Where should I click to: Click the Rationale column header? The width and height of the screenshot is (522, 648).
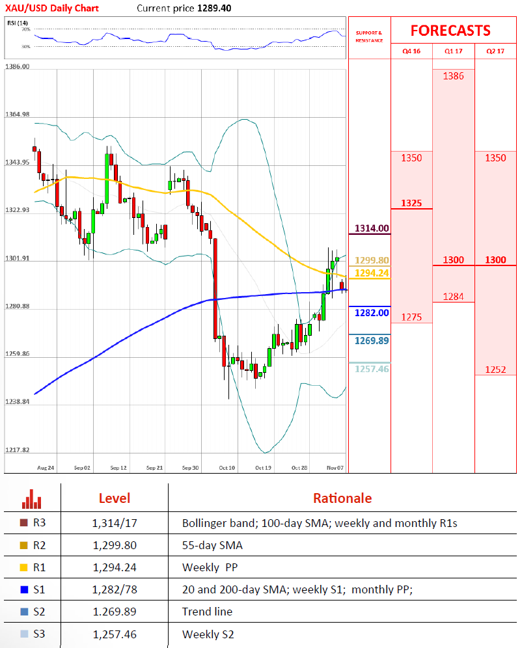342,498
